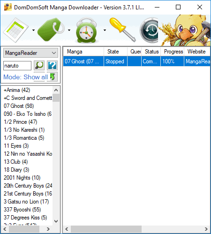Sort by the Manga column header
211x234 pixels.
pos(83,52)
